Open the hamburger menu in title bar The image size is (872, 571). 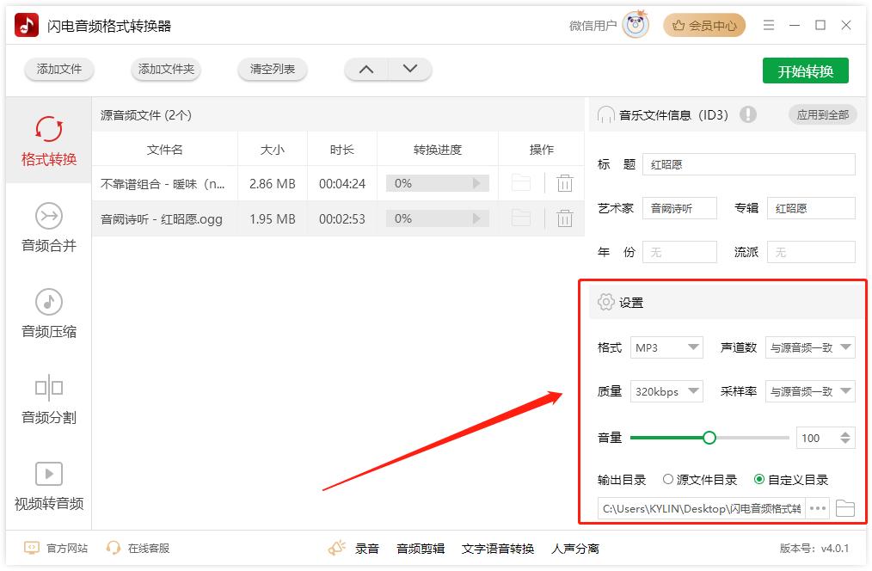coord(769,25)
